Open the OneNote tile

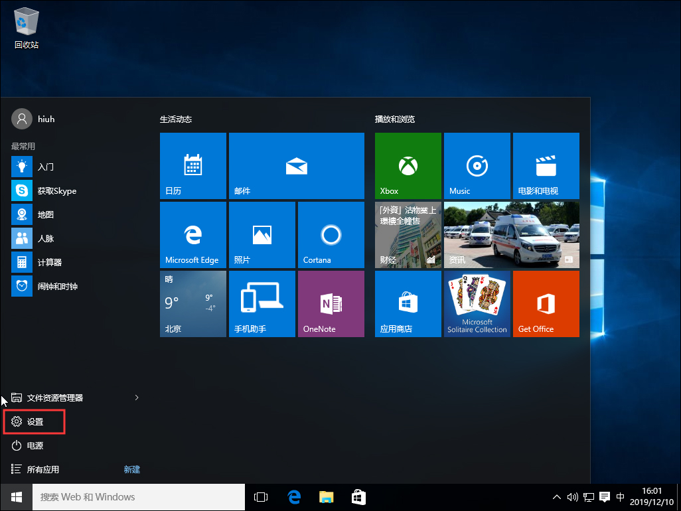330,303
